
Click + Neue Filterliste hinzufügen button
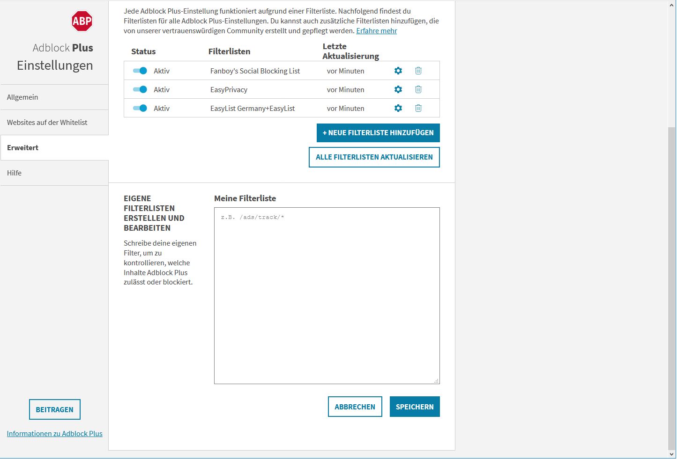[378, 133]
